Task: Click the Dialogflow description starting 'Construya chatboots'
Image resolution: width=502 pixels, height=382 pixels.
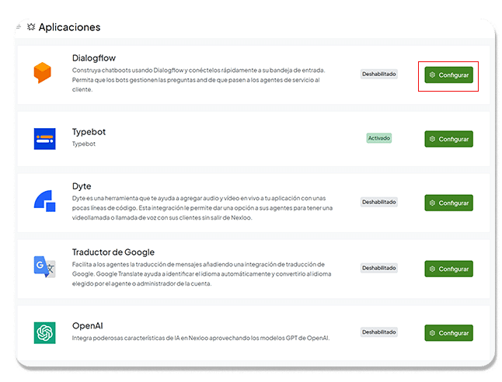Action: coord(198,80)
